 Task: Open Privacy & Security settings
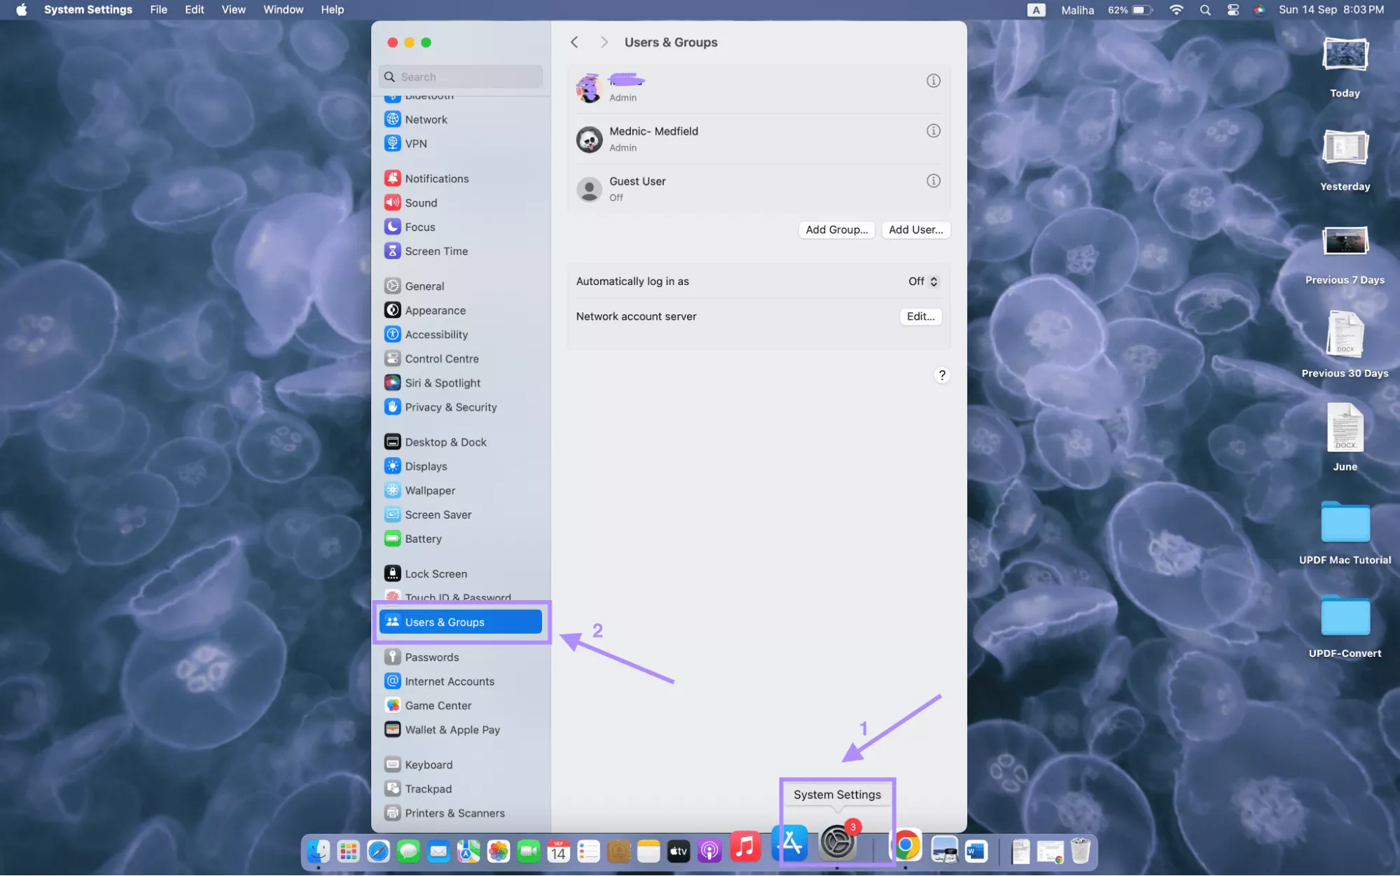point(451,407)
